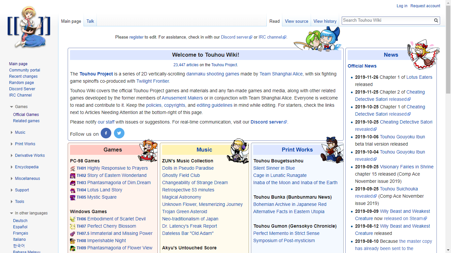This screenshot has height=253, width=451.
Task: Click the TH06 game icon
Action: (x=73, y=219)
